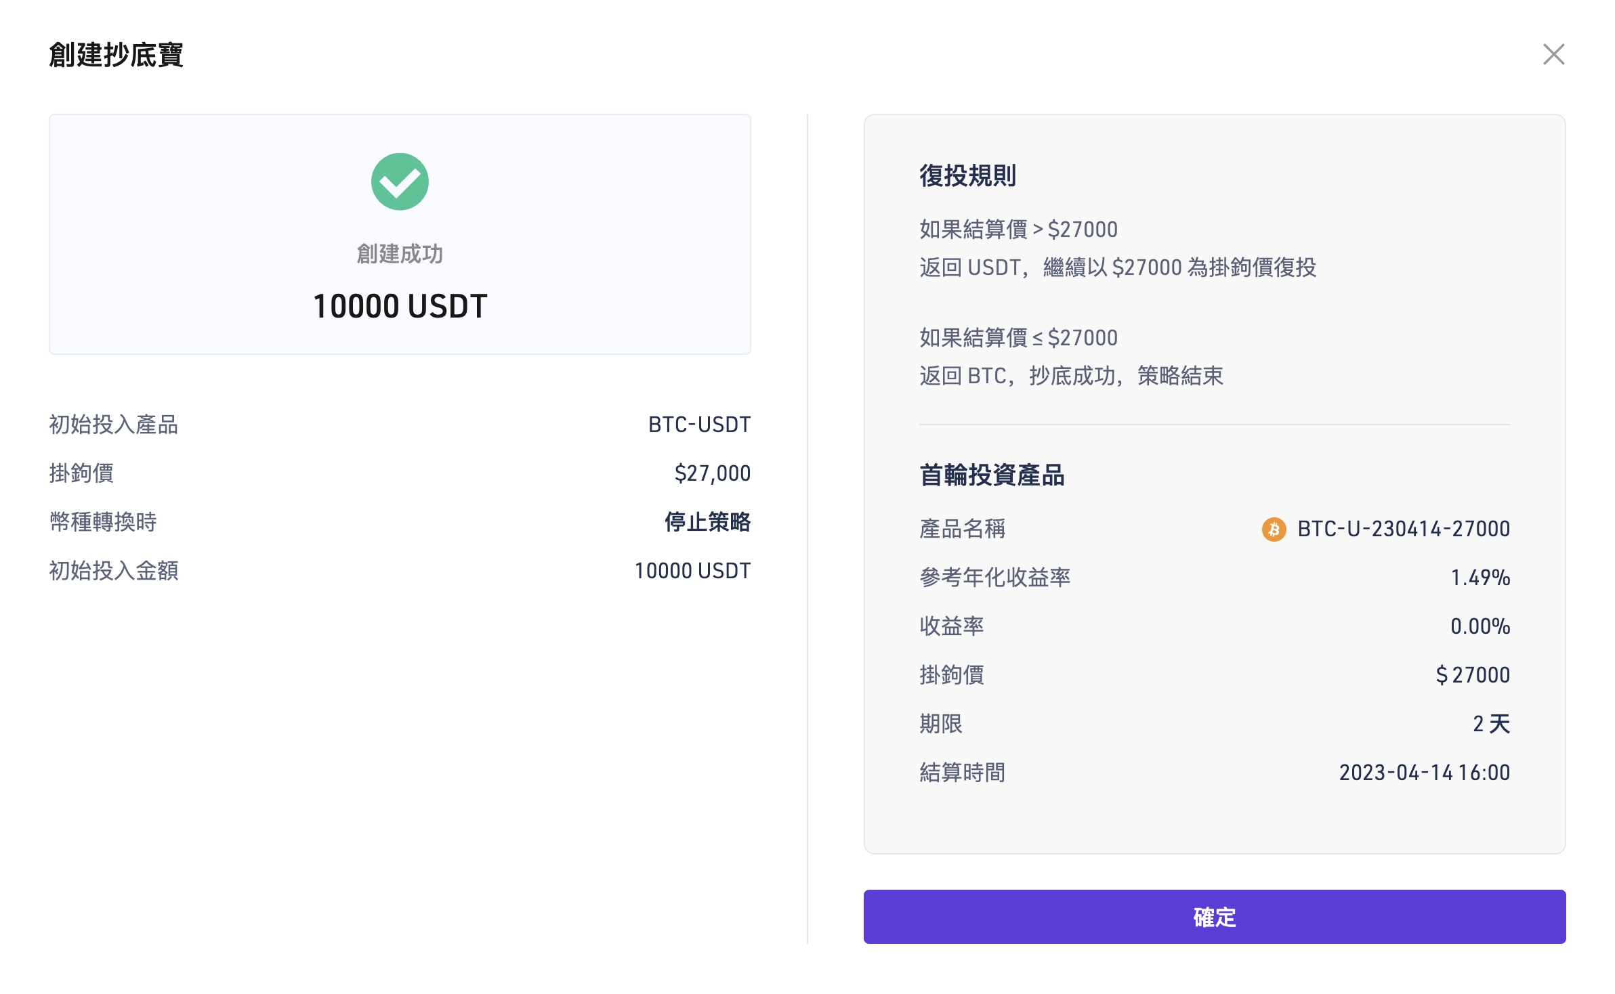Click the product name BTC-U-230414-27000

1403,529
